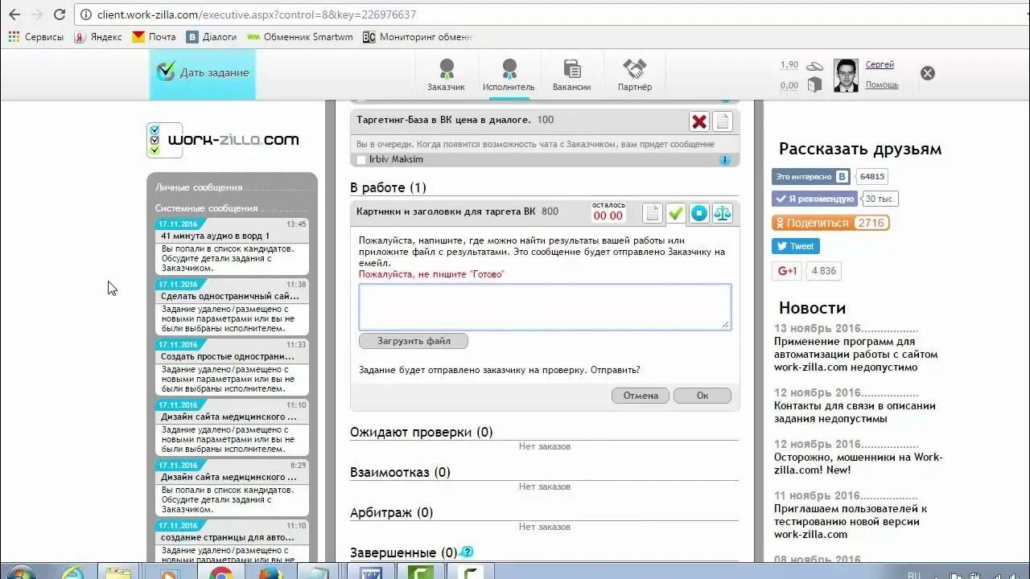Click blue info icon beside Irbiv Maksim
Screen dimensions: 1030x579
[x=725, y=159]
